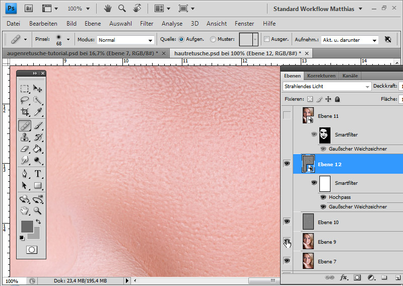Create a new group folder

tap(384, 277)
